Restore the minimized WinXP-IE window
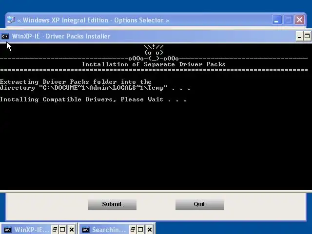This screenshot has height=234, width=312. coord(55,230)
